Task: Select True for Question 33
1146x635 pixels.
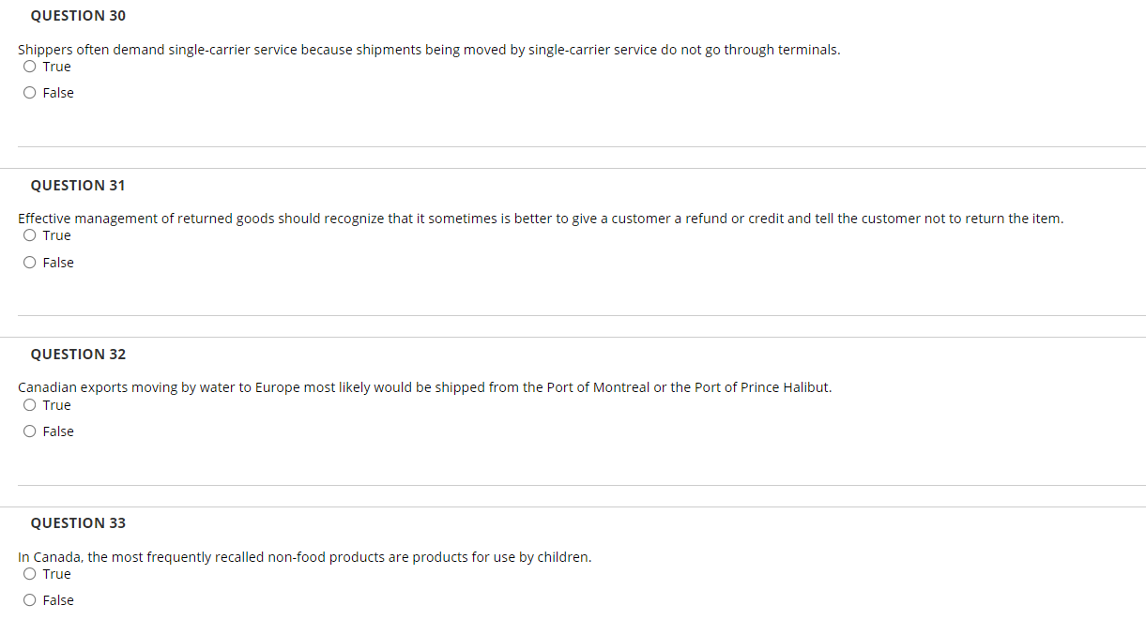Action: click(x=29, y=573)
